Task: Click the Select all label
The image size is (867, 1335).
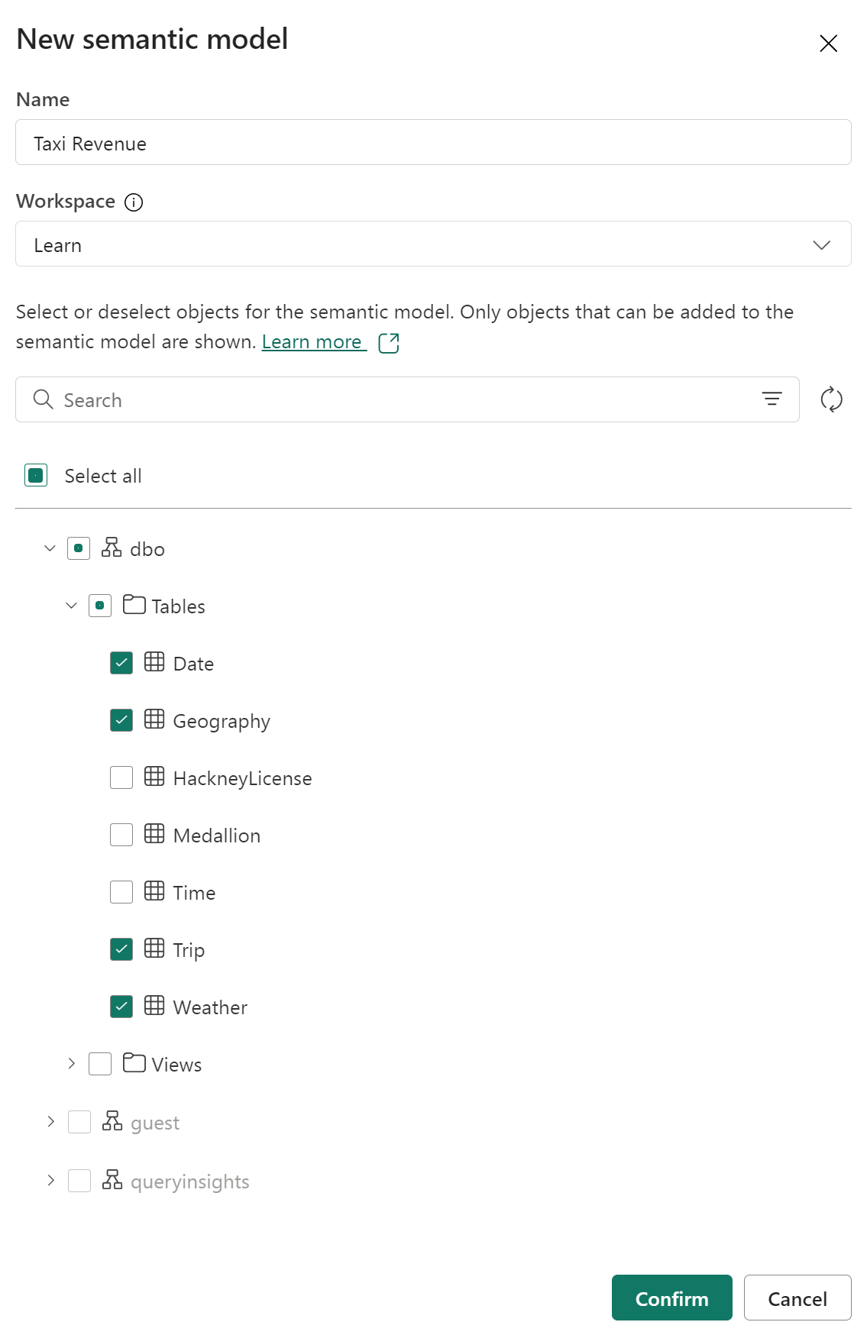Action: (x=103, y=476)
